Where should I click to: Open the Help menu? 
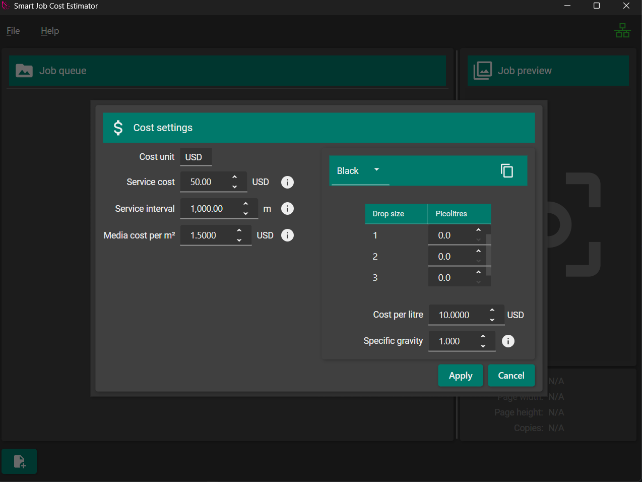[x=49, y=31]
